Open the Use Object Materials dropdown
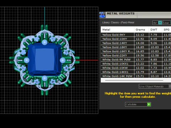 (x=155, y=86)
